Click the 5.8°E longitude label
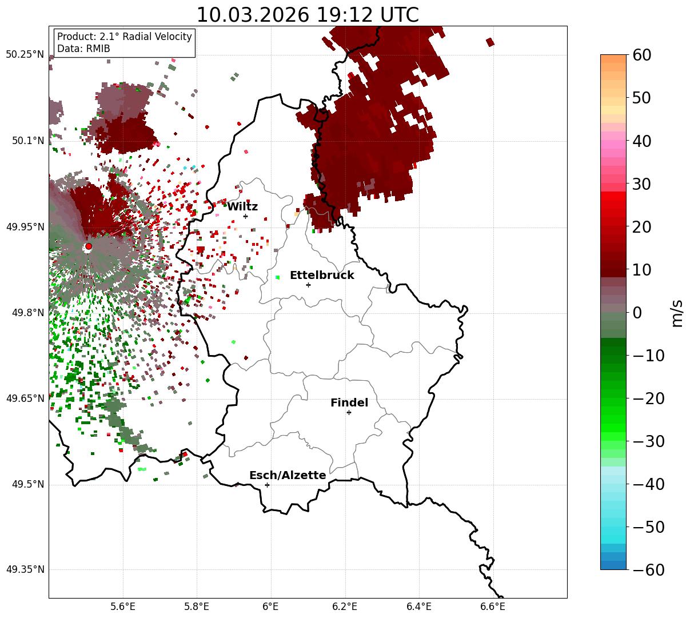 point(197,606)
